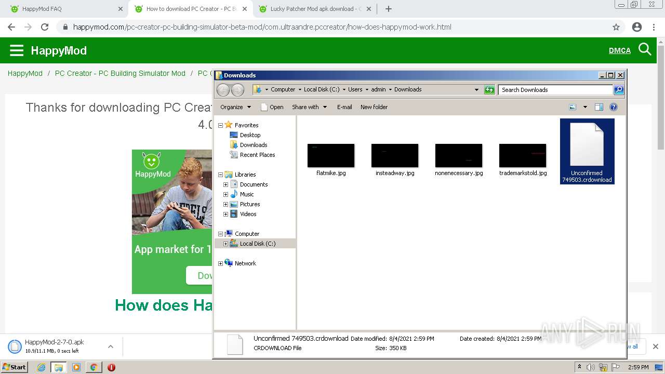Open Downloads in the Favorites list
The width and height of the screenshot is (665, 374).
pyautogui.click(x=253, y=145)
